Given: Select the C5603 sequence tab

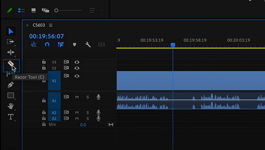Looking at the screenshot, I should tap(39, 25).
